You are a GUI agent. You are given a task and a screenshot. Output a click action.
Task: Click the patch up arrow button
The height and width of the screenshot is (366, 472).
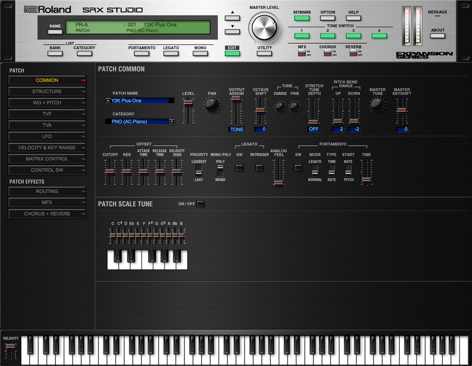tap(232, 18)
